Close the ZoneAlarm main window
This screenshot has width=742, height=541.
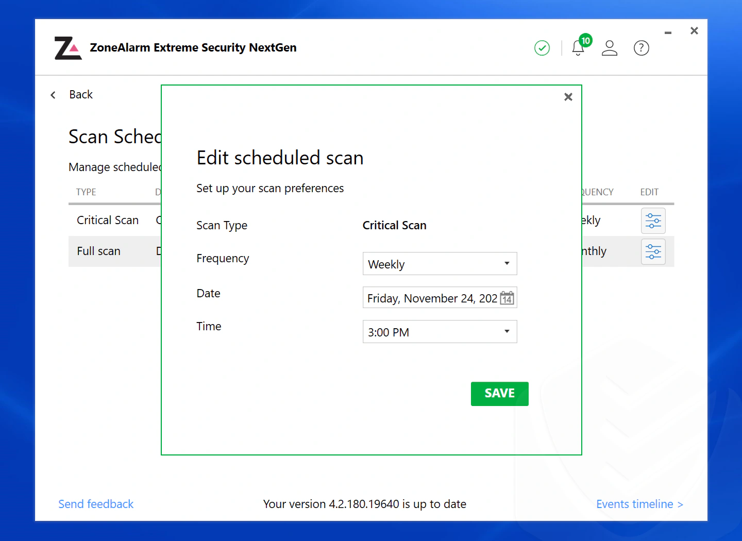pos(694,31)
